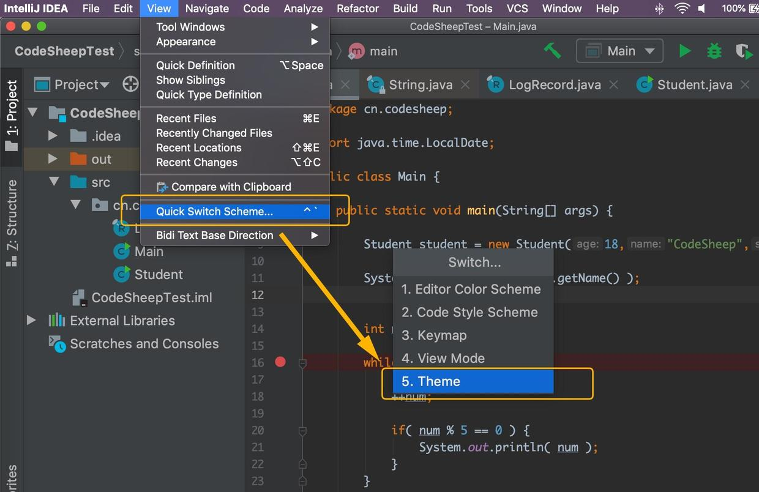Select Show Siblings menu item
The image size is (759, 492).
click(235, 80)
